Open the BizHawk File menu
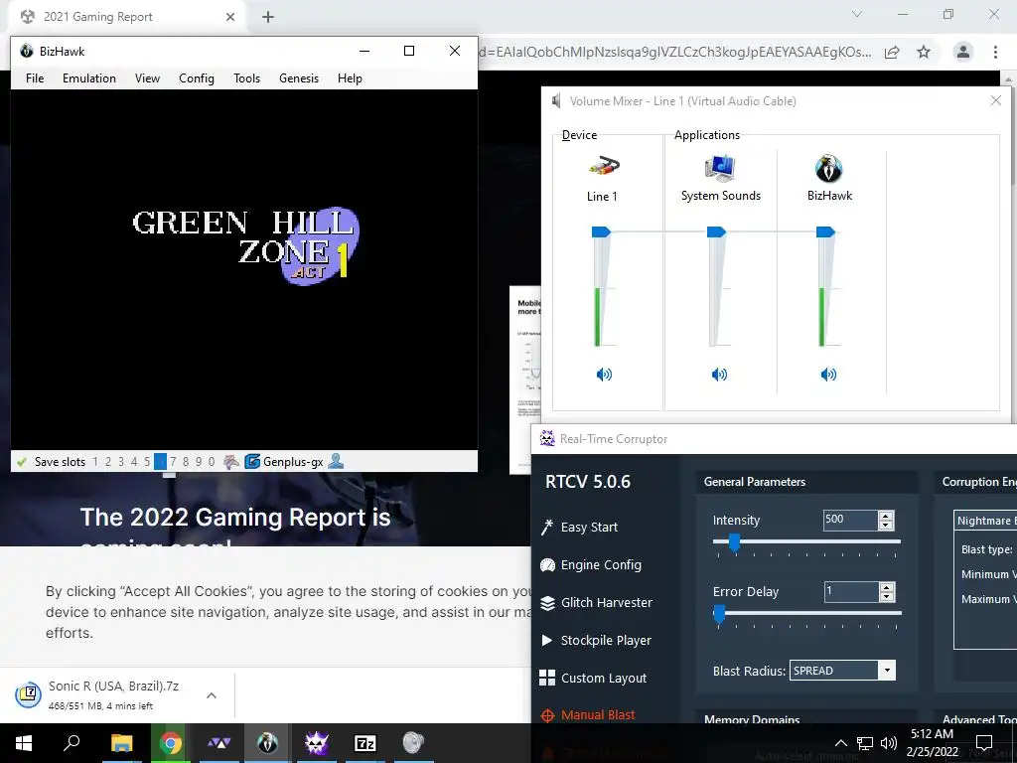 coord(35,78)
